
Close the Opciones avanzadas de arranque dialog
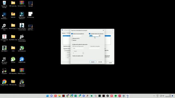(x=103, y=30)
